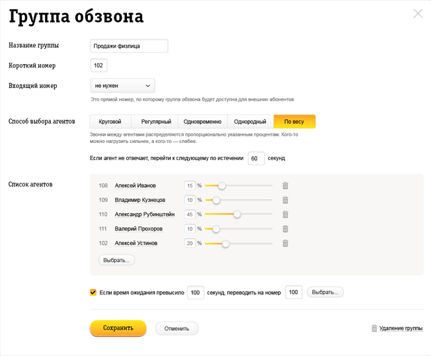Open the Входящий номер dropdown

pos(122,85)
